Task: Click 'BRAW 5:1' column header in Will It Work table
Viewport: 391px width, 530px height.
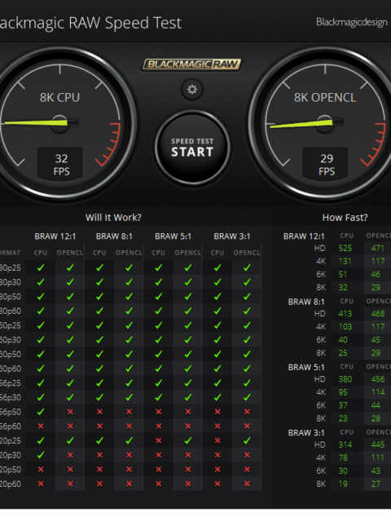Action: click(173, 236)
